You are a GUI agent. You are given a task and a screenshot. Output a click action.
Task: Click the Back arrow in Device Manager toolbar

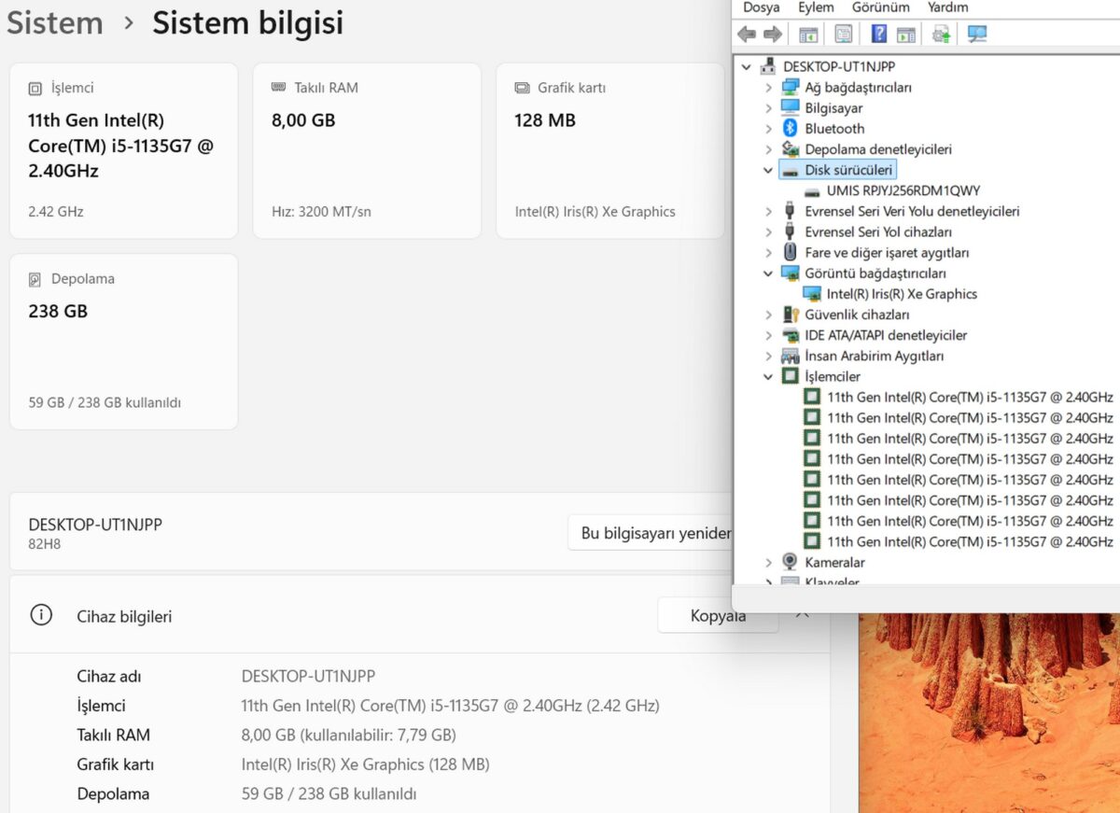(x=746, y=35)
